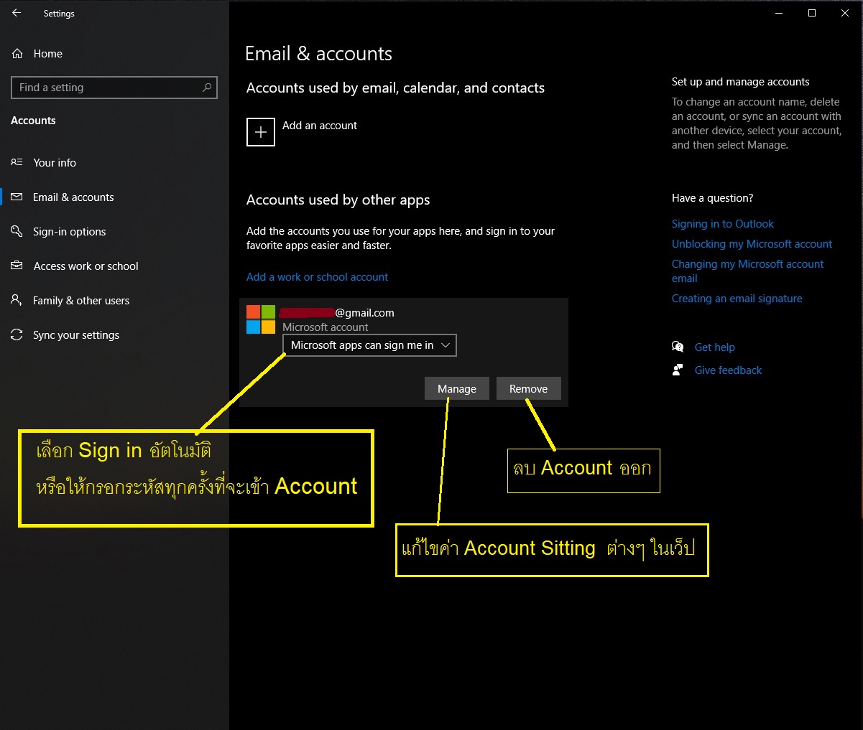Select the Your info person icon
863x730 pixels.
pyautogui.click(x=17, y=162)
